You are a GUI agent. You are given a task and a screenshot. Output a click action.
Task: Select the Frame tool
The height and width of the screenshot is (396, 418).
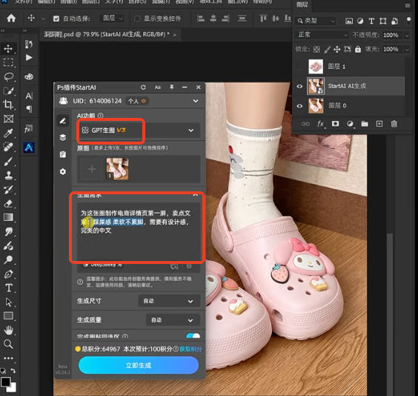[x=8, y=119]
